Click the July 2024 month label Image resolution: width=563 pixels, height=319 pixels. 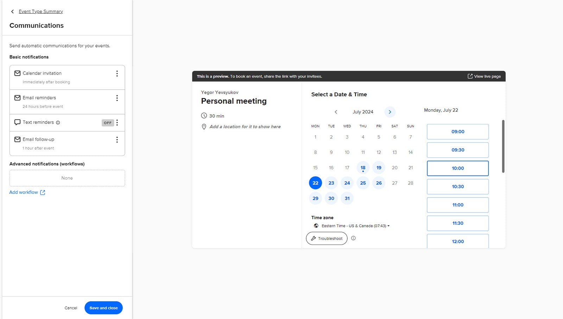pos(363,112)
